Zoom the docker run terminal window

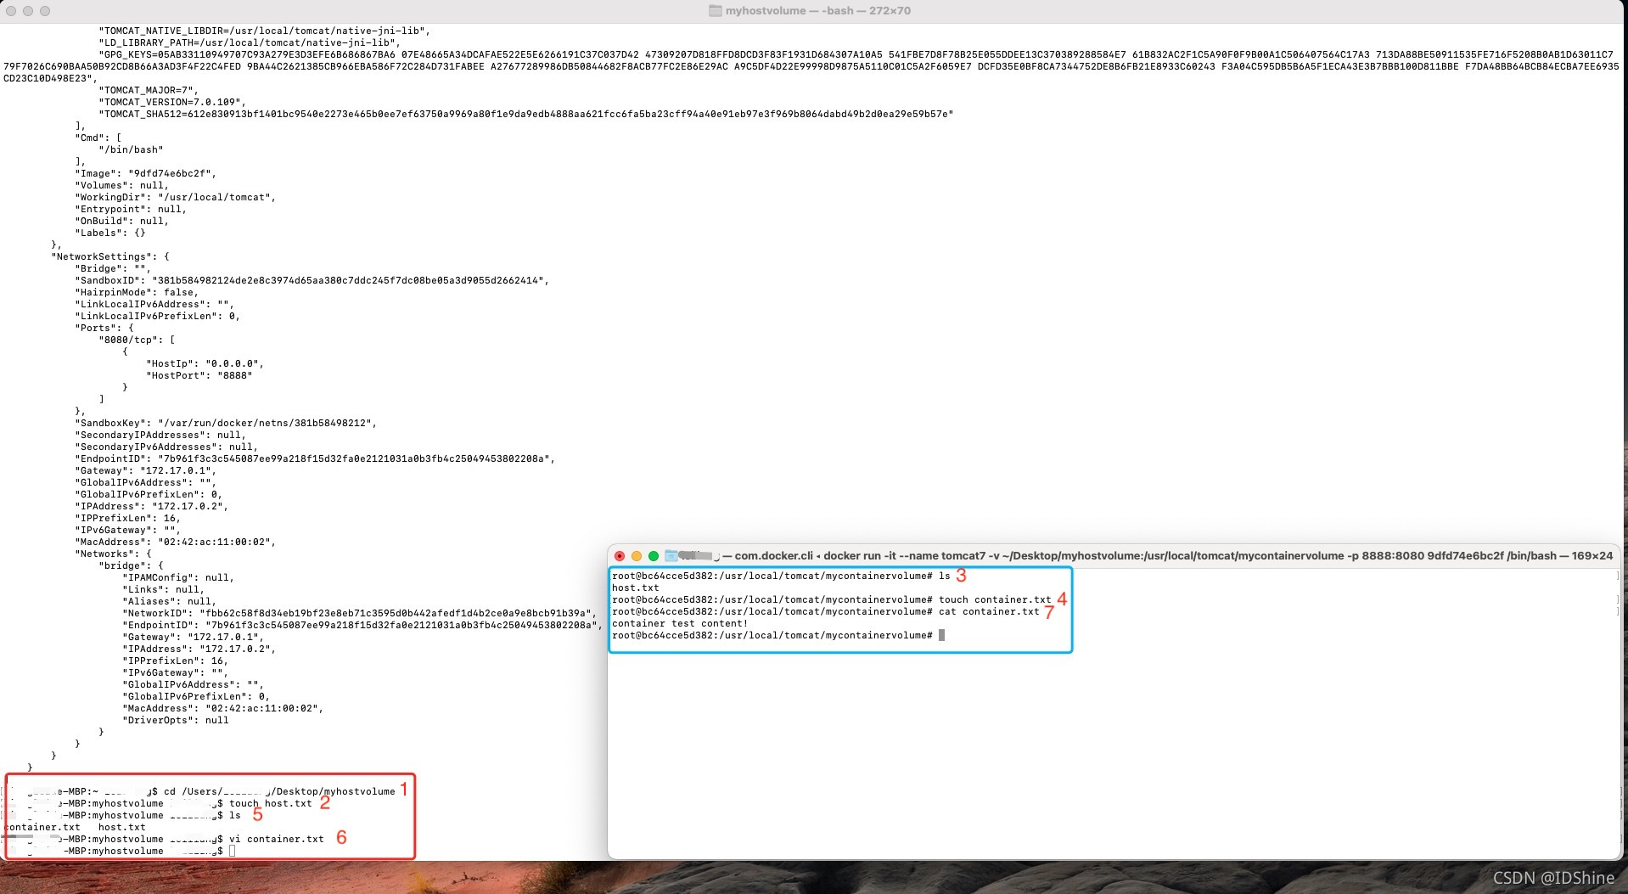[654, 556]
